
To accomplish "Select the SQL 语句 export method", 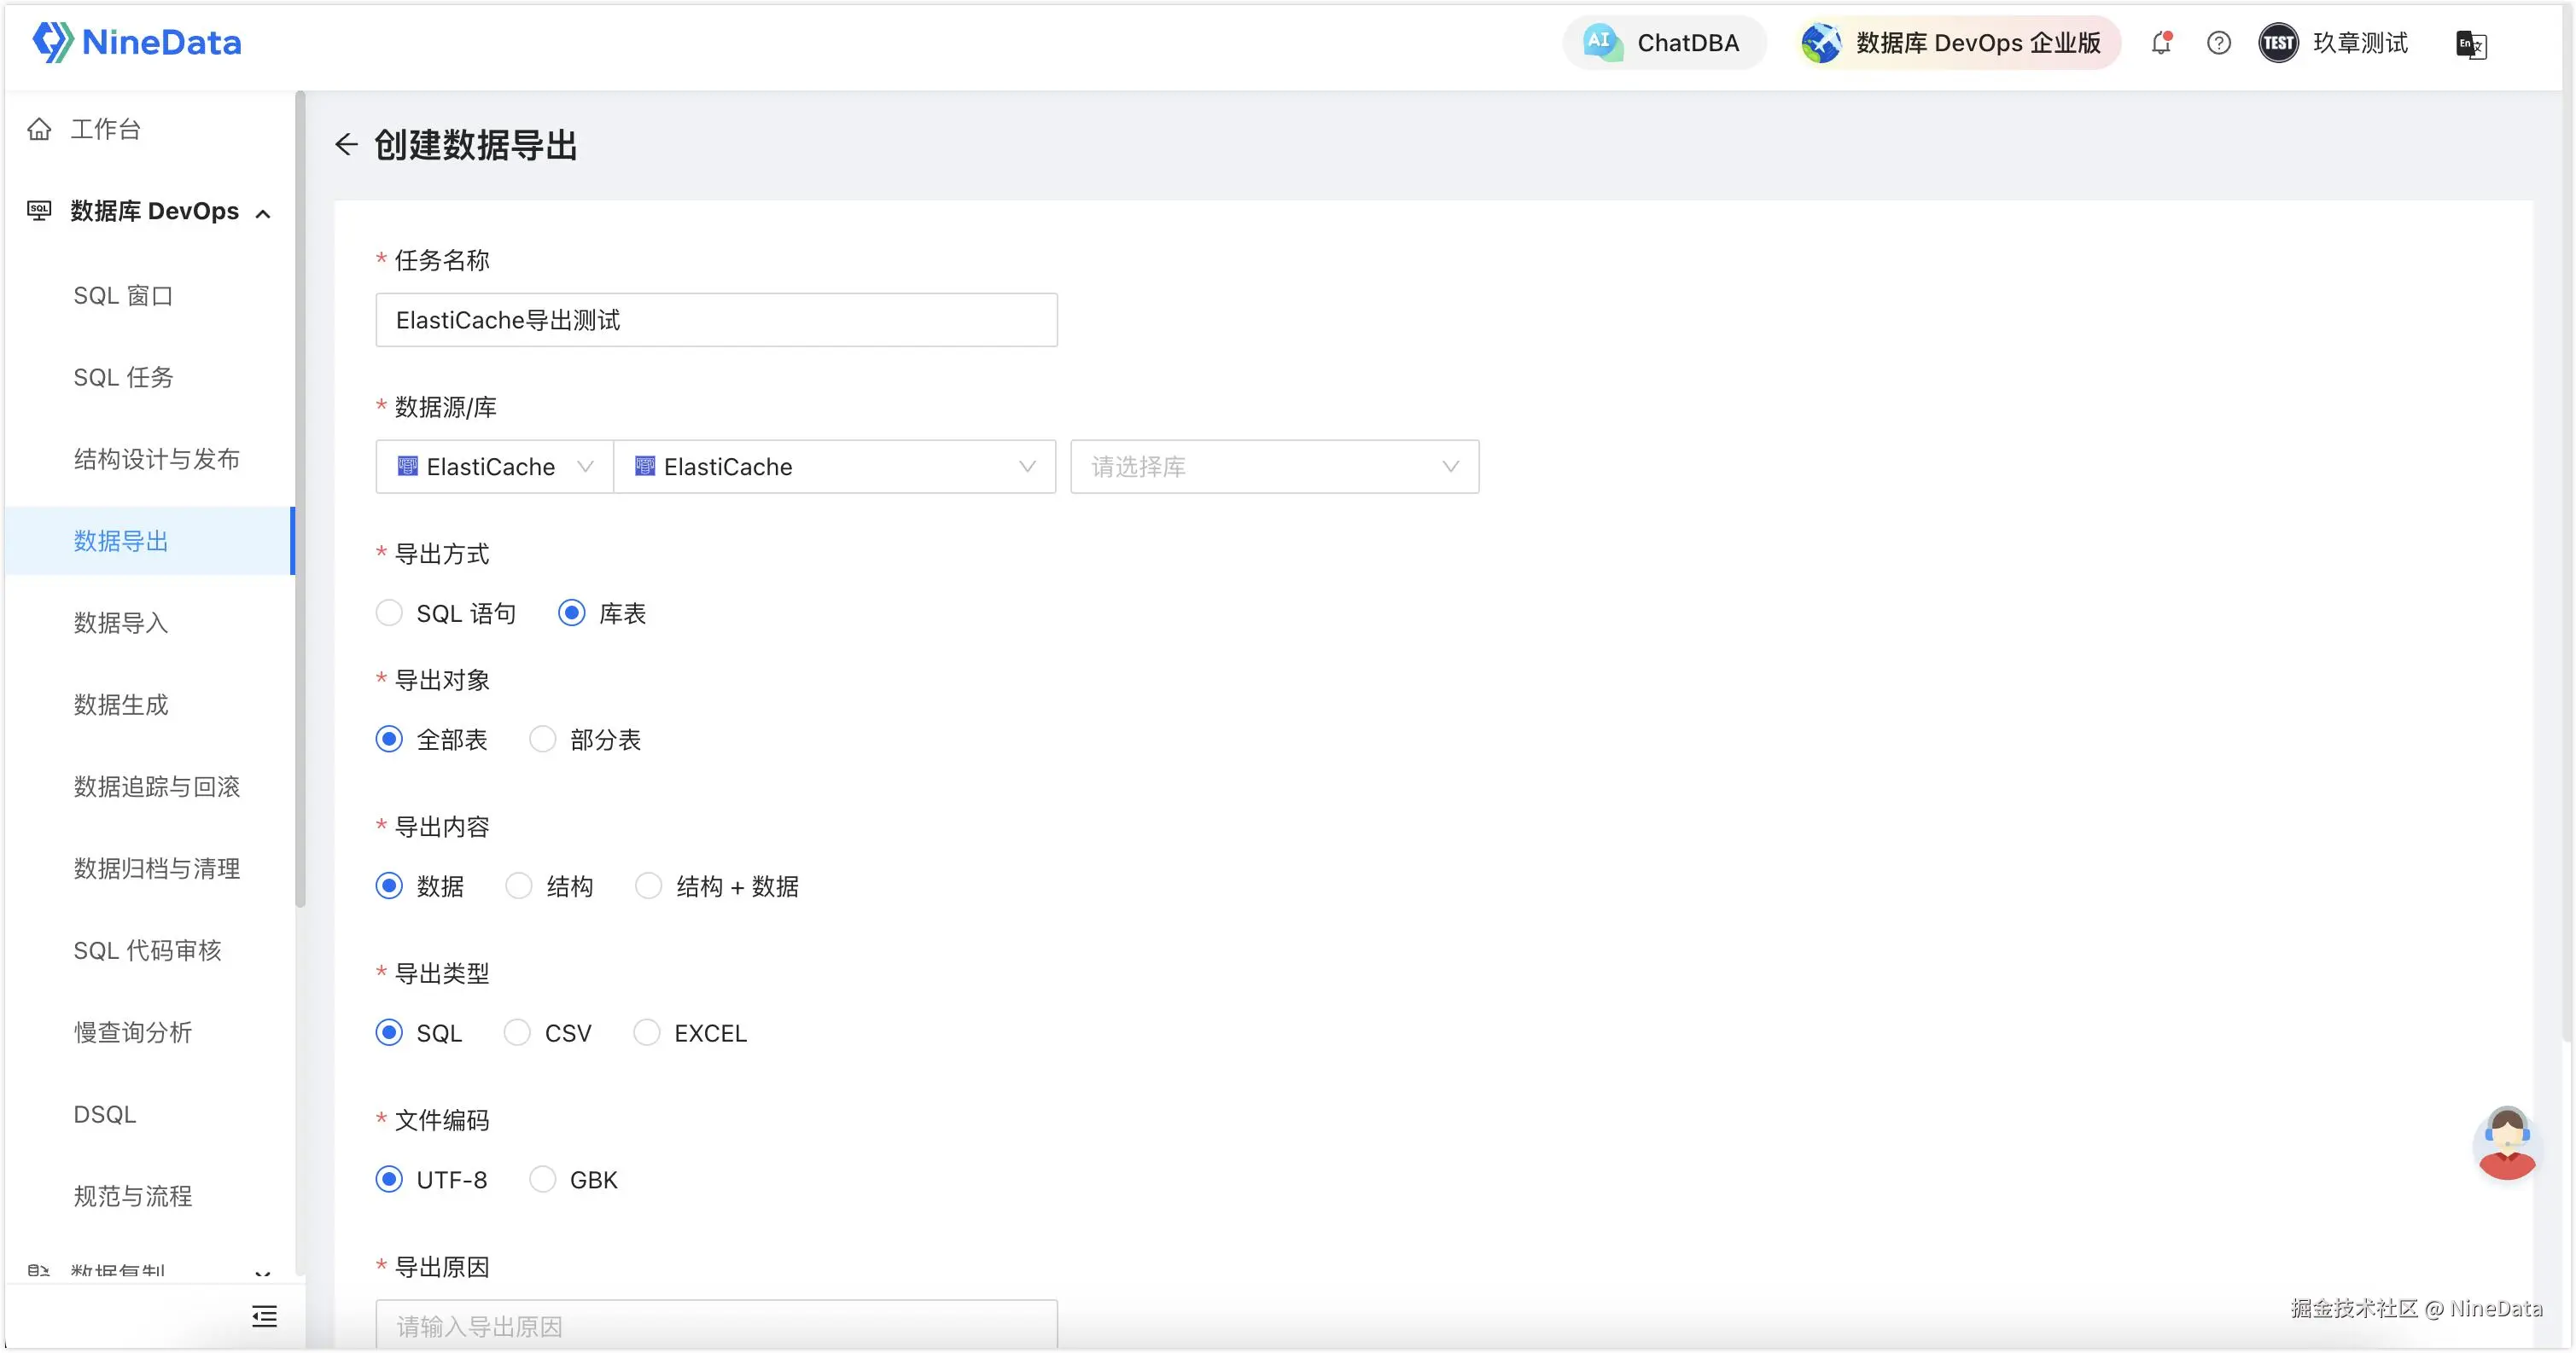I will 389,613.
